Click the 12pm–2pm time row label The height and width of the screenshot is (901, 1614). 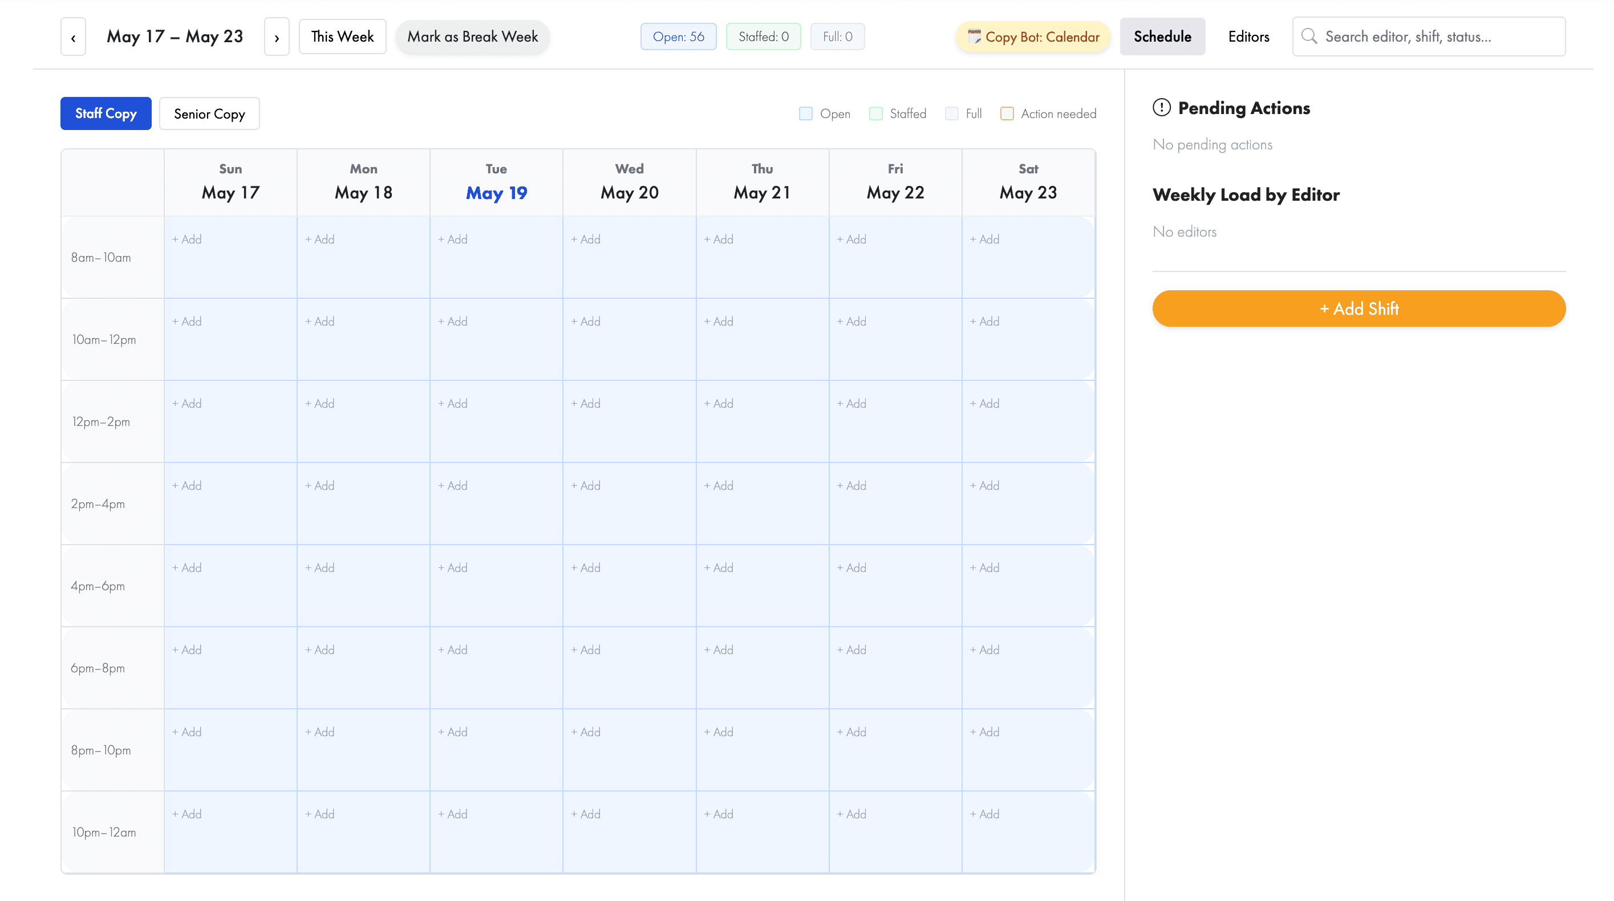(101, 421)
